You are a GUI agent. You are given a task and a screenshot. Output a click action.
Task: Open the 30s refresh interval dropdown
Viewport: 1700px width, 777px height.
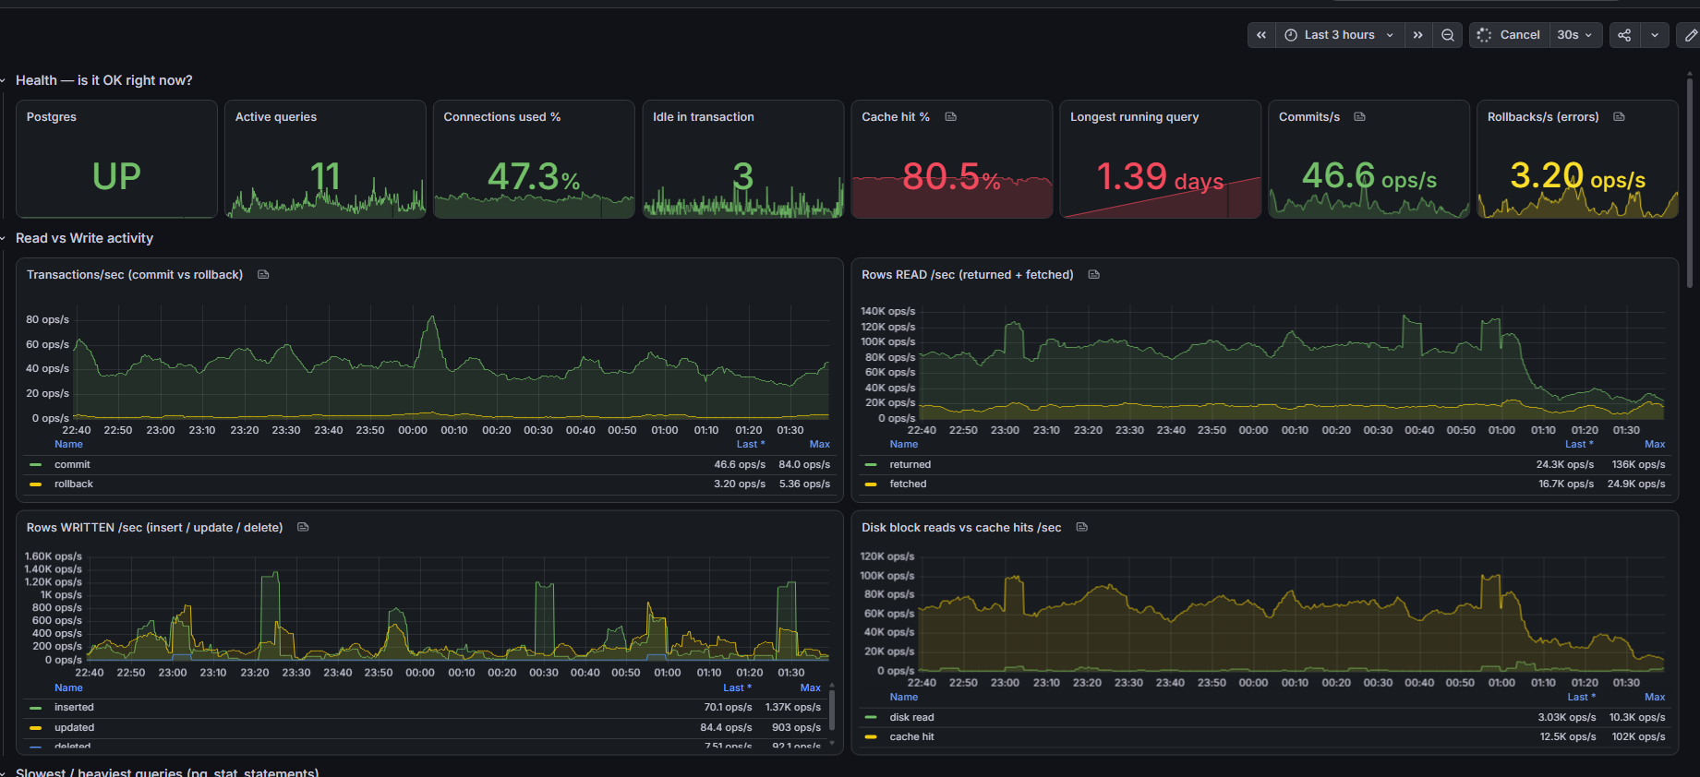pos(1575,35)
